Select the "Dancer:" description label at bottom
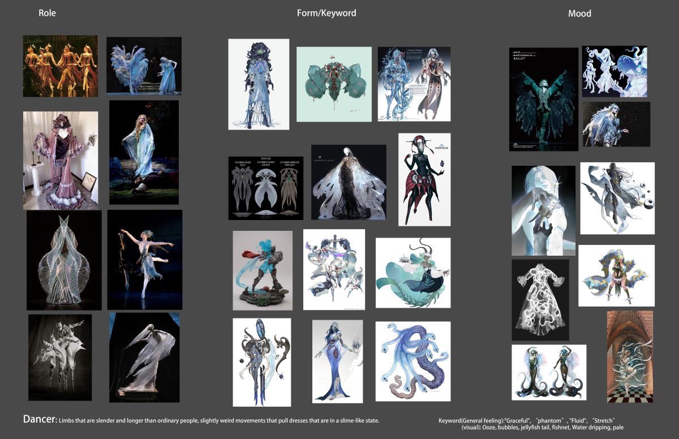679x439 pixels. 40,420
